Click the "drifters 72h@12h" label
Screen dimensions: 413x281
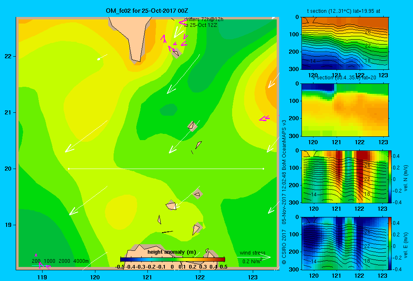click(x=204, y=19)
